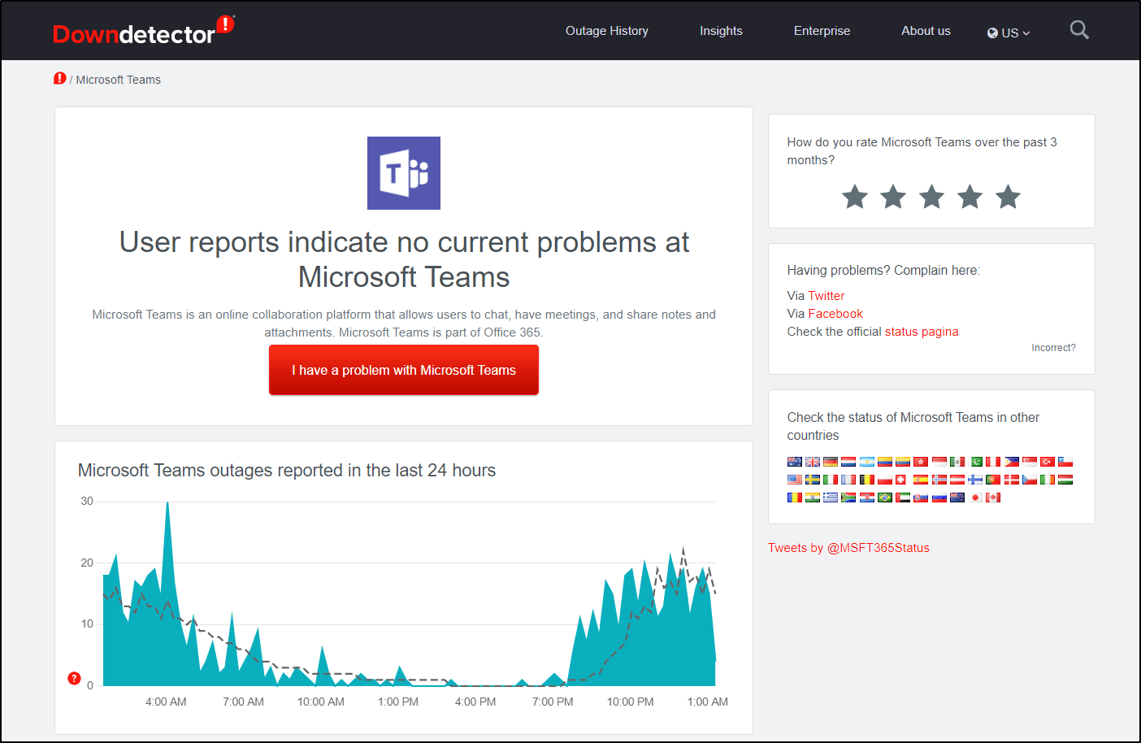This screenshot has height=743, width=1141.
Task: Select the Pakistan flag
Action: tap(975, 462)
